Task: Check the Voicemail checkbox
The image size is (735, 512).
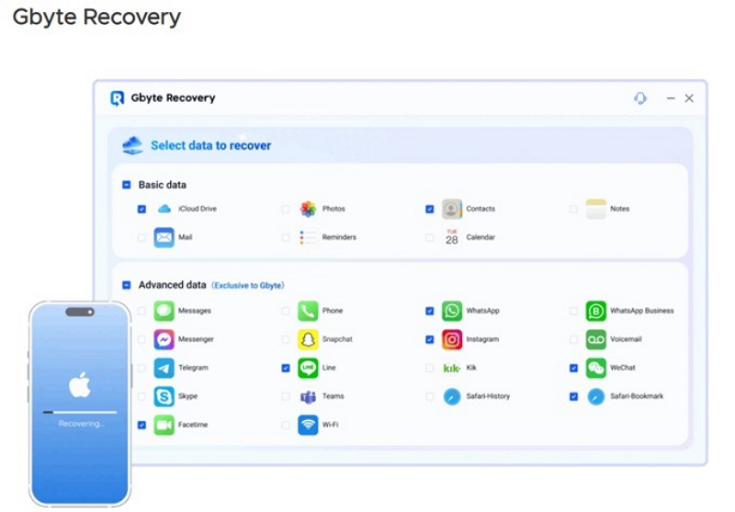Action: (573, 339)
